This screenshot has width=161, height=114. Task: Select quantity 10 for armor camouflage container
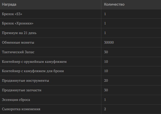click(131, 71)
